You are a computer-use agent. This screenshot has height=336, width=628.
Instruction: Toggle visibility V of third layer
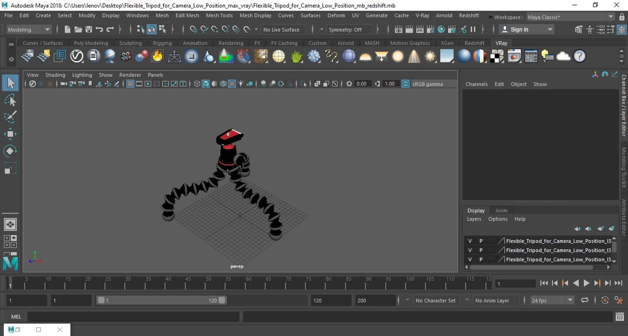coord(470,259)
